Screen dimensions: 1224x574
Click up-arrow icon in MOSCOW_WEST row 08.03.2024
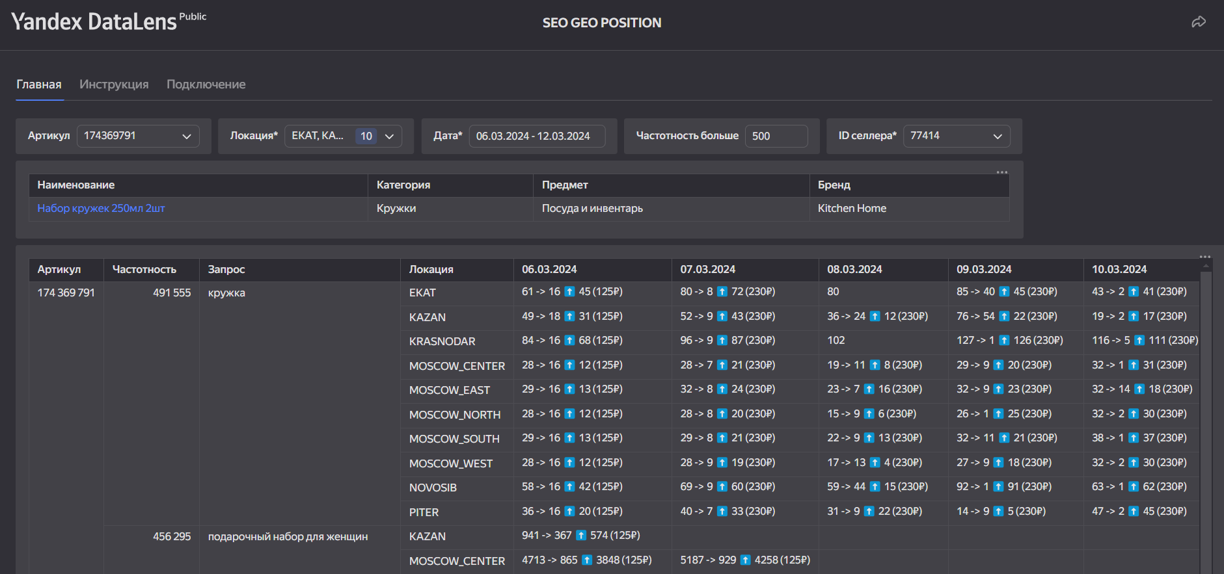[x=875, y=463]
